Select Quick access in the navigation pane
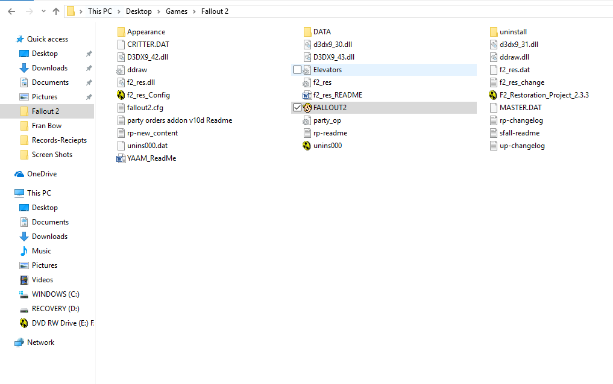 pos(47,39)
